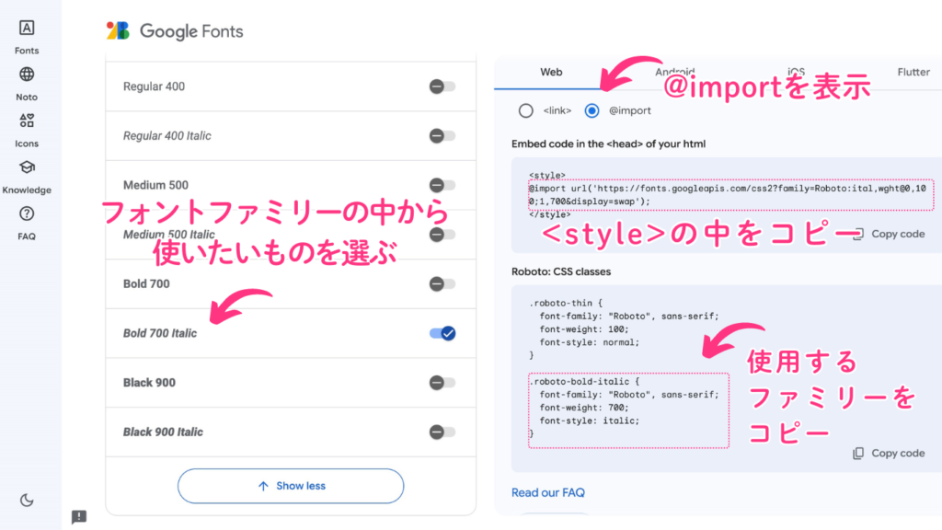Image resolution: width=942 pixels, height=530 pixels.
Task: Open the FAQ question mark icon
Action: [x=27, y=213]
